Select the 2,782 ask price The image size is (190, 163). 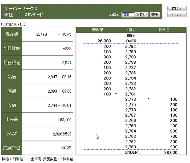click(130, 89)
